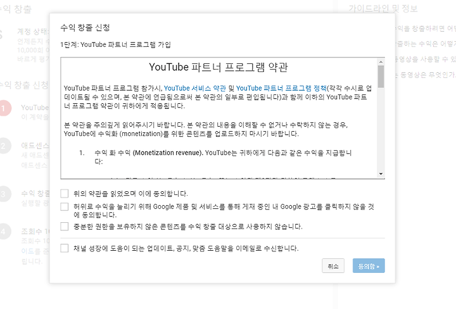This screenshot has width=456, height=309.
Task: Click the terms box scroll-up arrow
Action: tap(381, 62)
